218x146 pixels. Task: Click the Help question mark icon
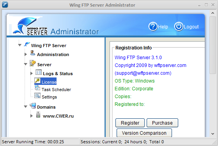pos(153,26)
